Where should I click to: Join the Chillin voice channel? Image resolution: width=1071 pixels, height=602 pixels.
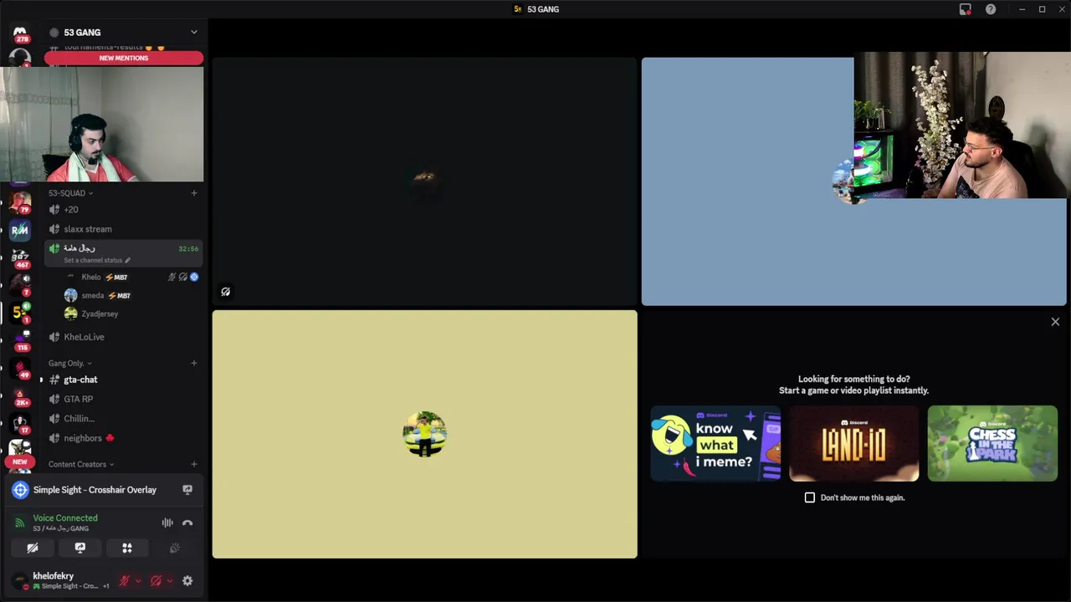[124, 418]
